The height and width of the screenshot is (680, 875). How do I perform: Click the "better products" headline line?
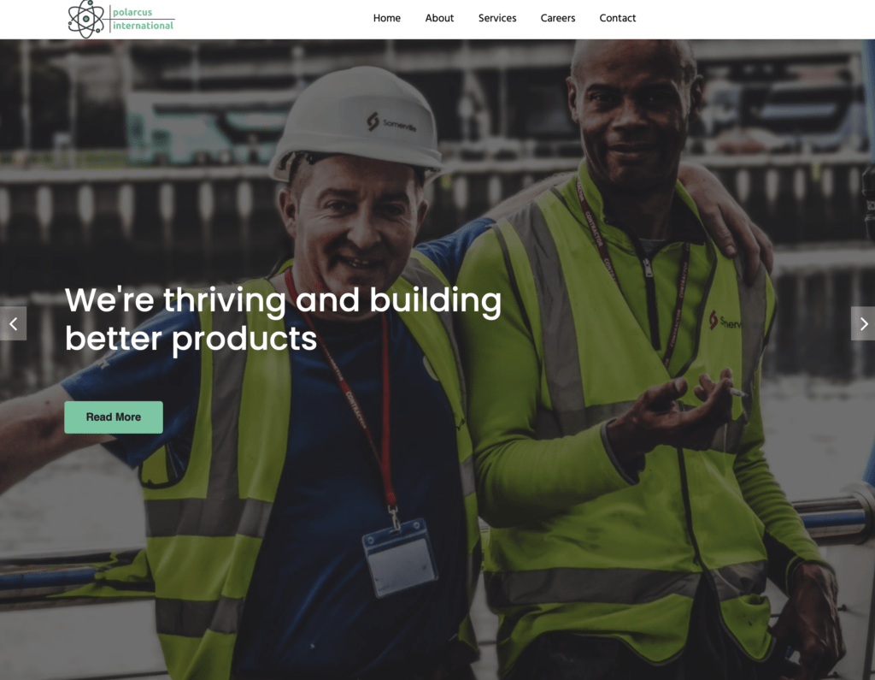coord(191,340)
